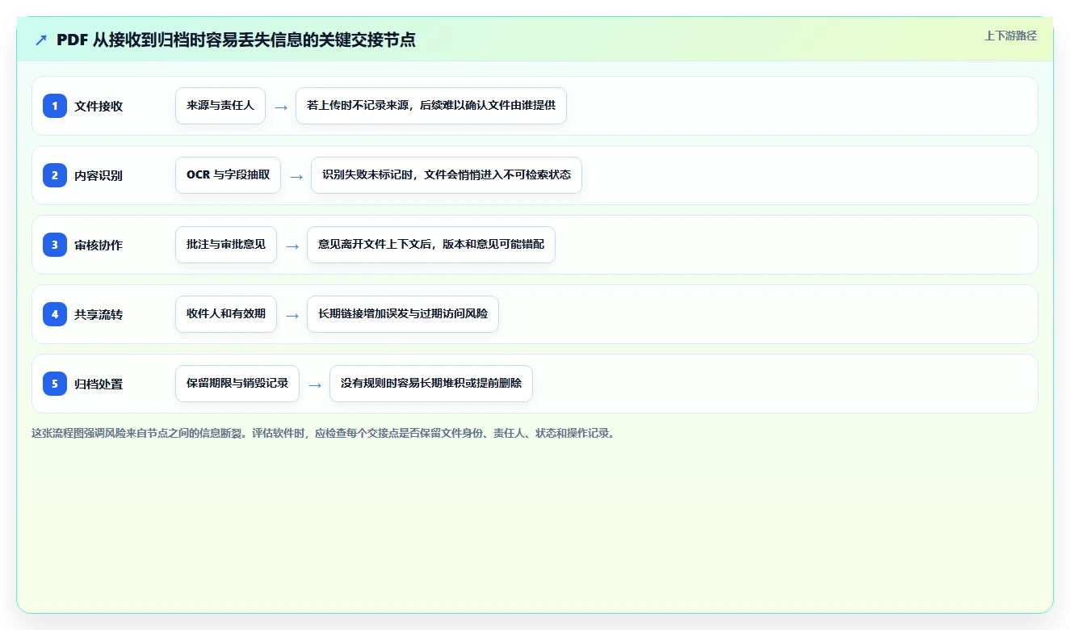Select the step 2 number badge
1070x630 pixels.
[55, 175]
